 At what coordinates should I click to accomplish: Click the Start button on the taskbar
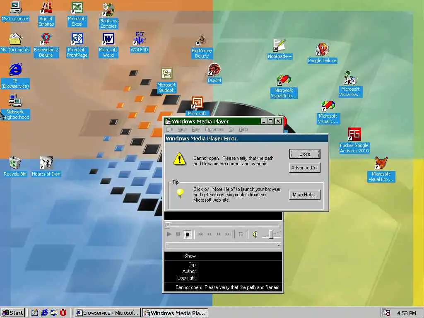13,313
